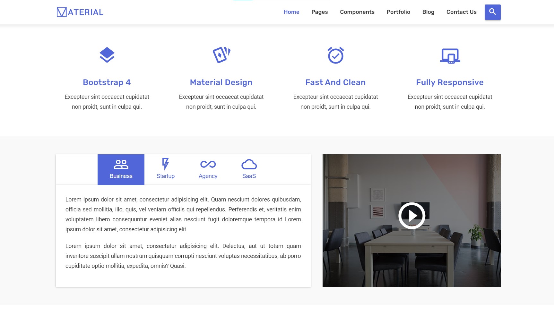Open the Contact Us page
554x324 pixels.
461,12
